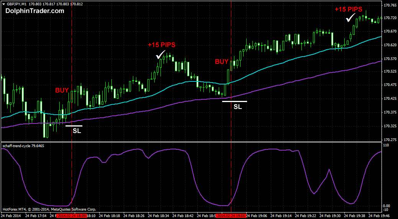The width and height of the screenshot is (398, 219).
Task: Click the first BUY label on the left
Action: (62, 91)
